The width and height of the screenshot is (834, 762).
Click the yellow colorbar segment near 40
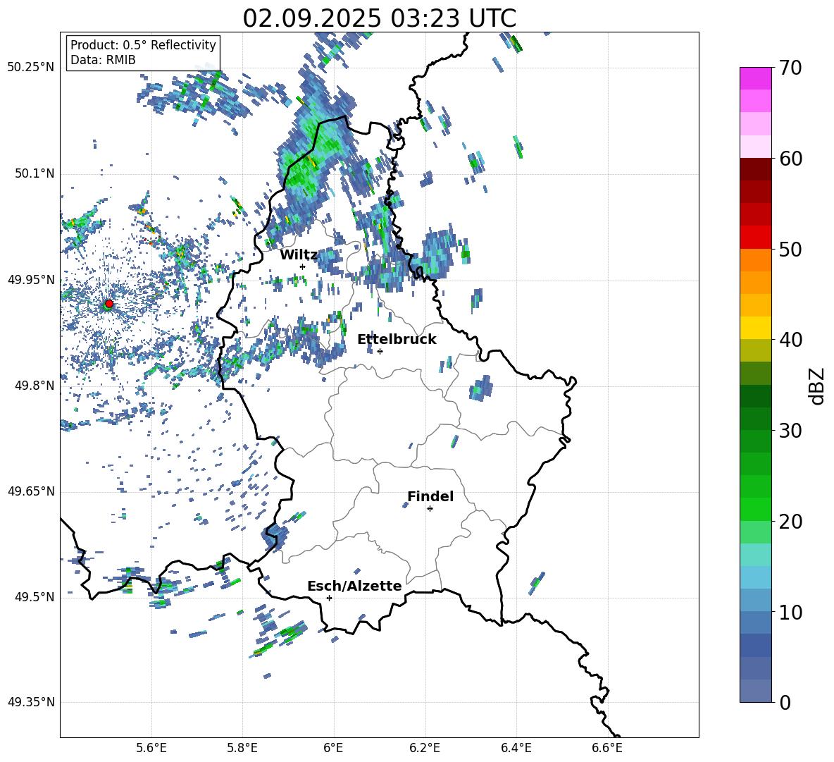tap(756, 328)
